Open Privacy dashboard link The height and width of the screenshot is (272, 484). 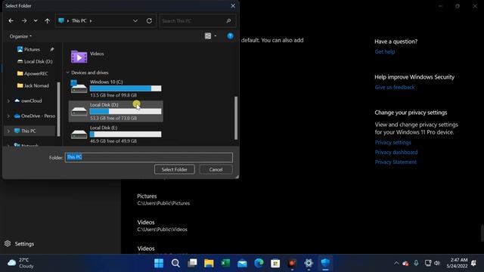(396, 152)
